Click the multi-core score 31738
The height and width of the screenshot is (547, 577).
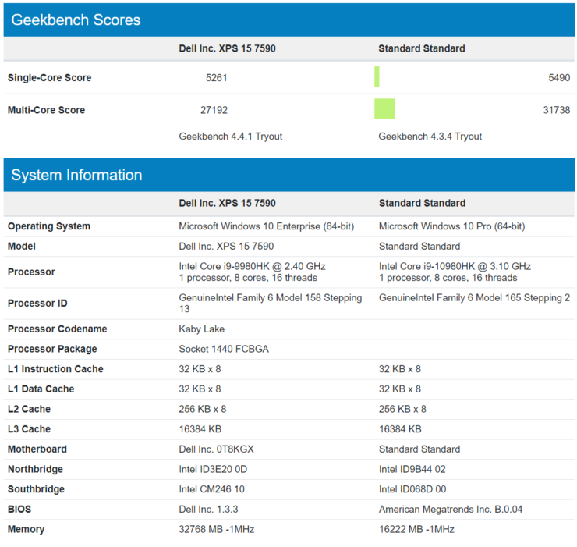(x=557, y=110)
